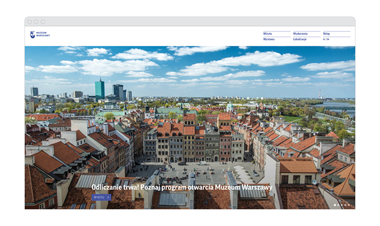
Task: Switch language to EN
Action: (x=328, y=39)
